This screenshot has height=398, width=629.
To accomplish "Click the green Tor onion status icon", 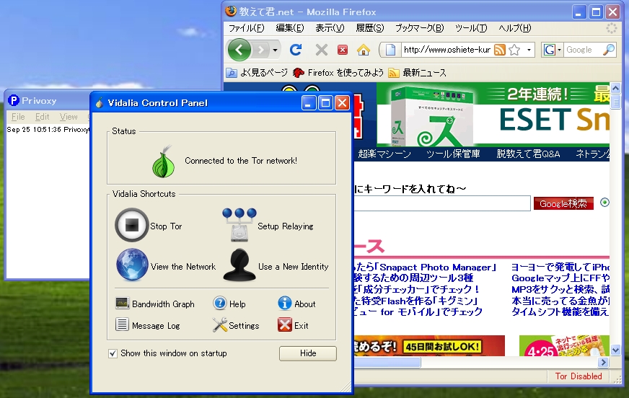I will click(164, 161).
